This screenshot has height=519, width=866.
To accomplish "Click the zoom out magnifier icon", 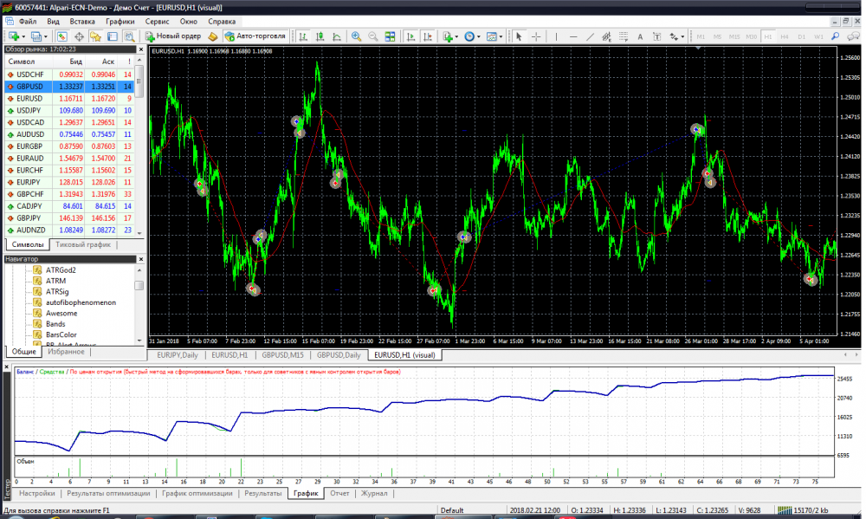I will (373, 36).
